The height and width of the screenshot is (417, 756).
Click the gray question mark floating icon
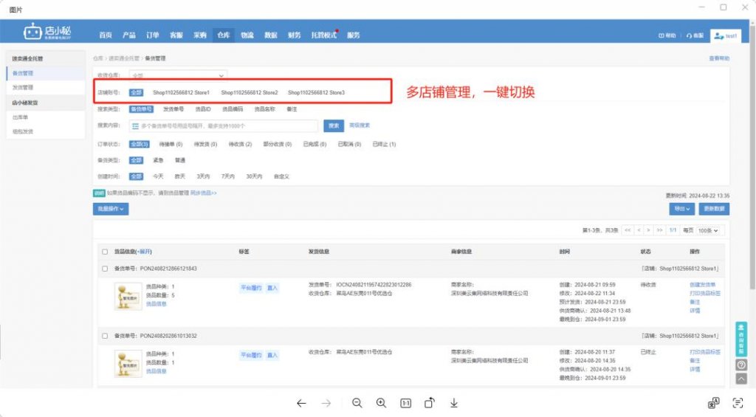tap(741, 365)
